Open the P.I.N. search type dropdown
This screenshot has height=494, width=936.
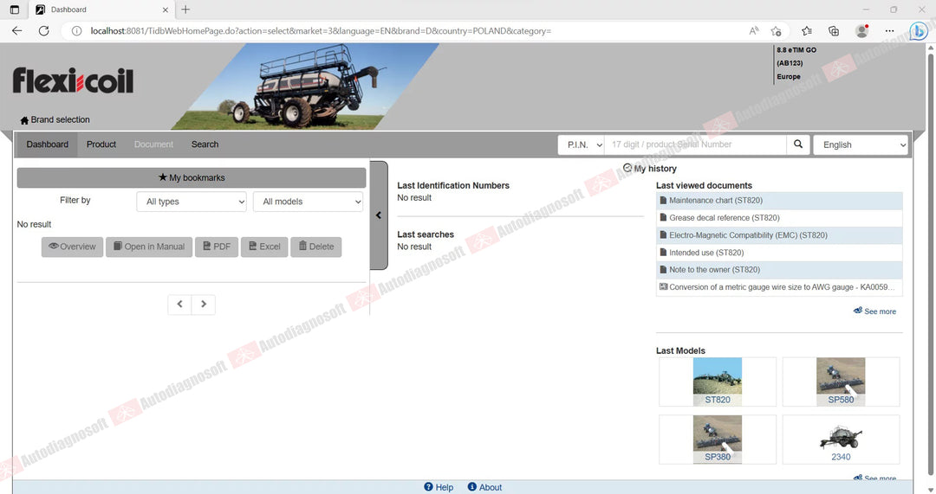582,144
